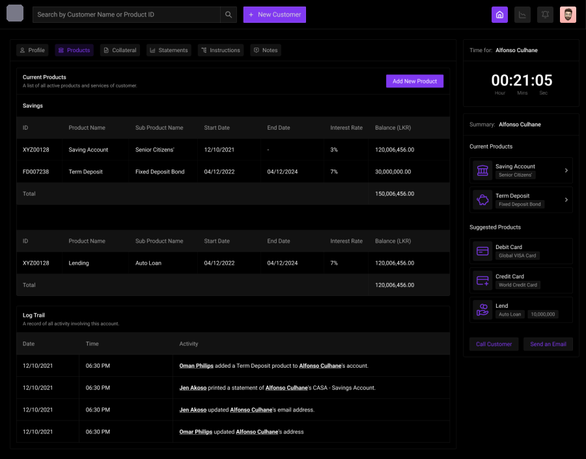Viewport: 586px width, 459px height.
Task: Click Send an Email button
Action: coord(548,344)
